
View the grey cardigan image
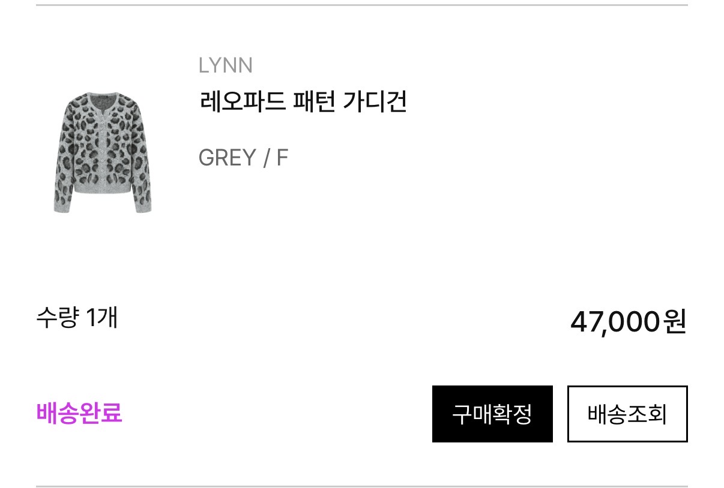102,152
